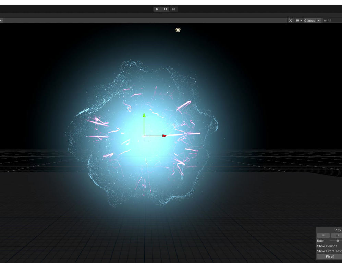Click the Step frame button in the top toolbar
This screenshot has height=263, width=342.
(x=174, y=9)
